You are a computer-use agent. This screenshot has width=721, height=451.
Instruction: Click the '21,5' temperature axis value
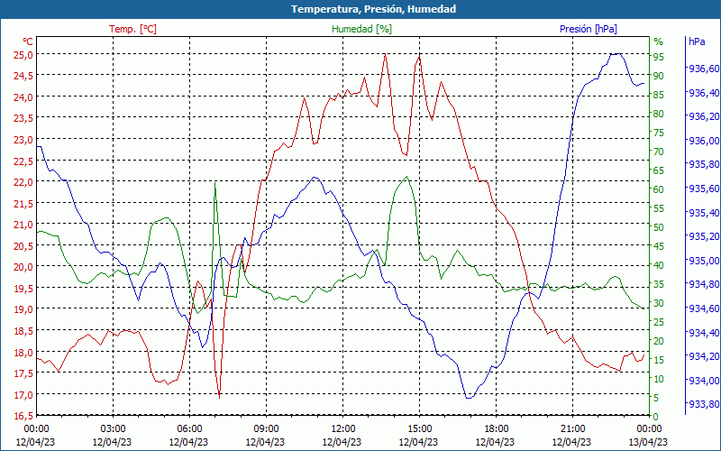pyautogui.click(x=23, y=204)
